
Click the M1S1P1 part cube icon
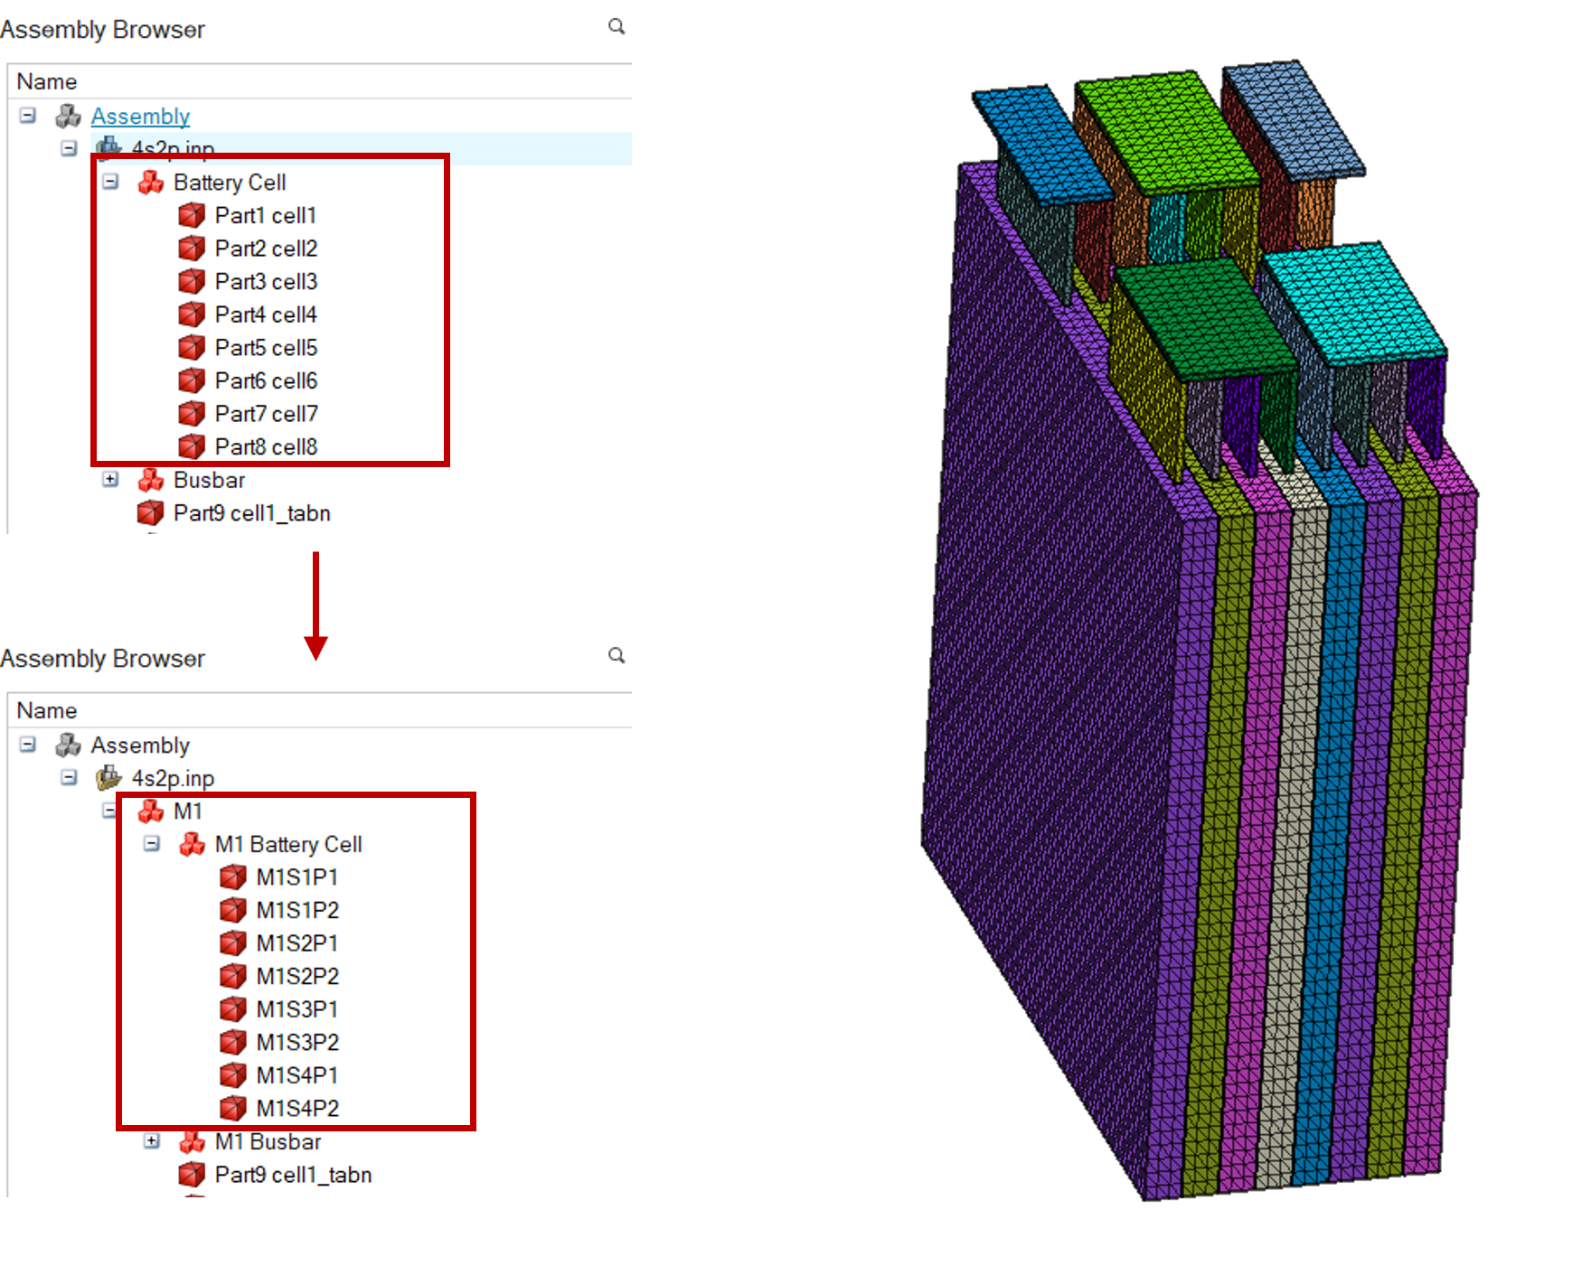233,877
